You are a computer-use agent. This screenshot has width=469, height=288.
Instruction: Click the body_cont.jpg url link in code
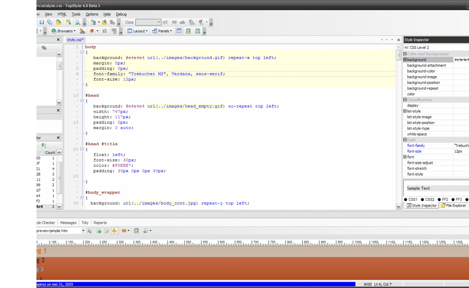point(160,203)
